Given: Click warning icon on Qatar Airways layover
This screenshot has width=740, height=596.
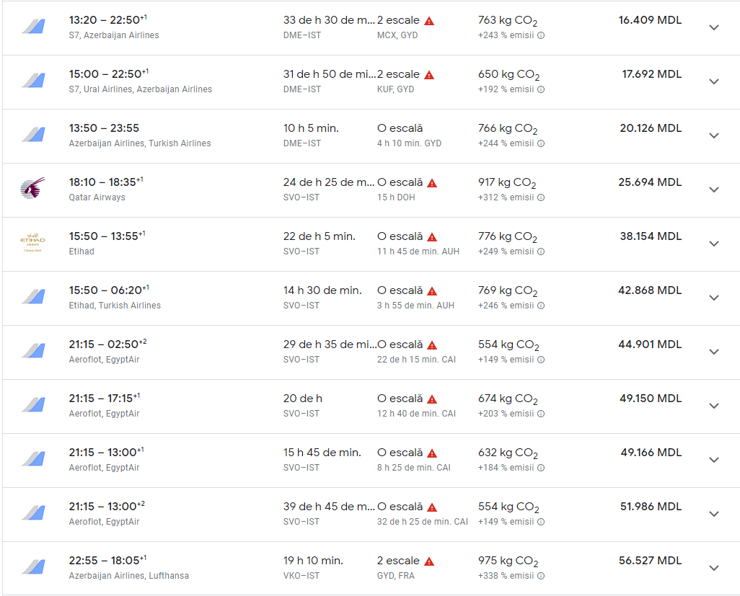Looking at the screenshot, I should click(432, 183).
